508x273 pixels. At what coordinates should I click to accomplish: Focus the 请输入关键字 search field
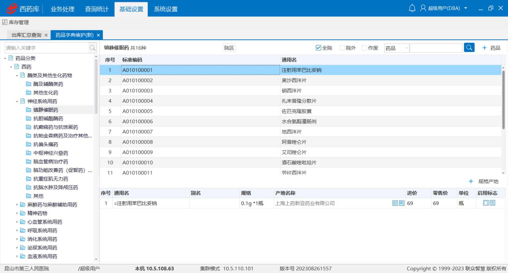pyautogui.click(x=47, y=48)
